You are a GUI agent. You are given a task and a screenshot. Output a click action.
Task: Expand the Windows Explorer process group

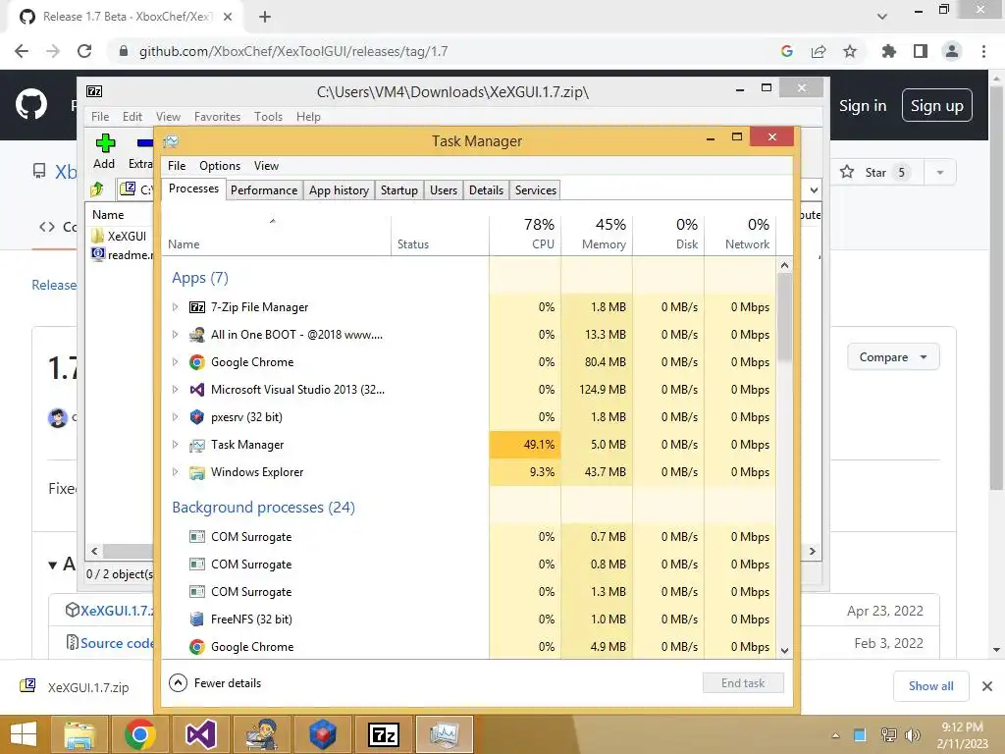tap(175, 472)
